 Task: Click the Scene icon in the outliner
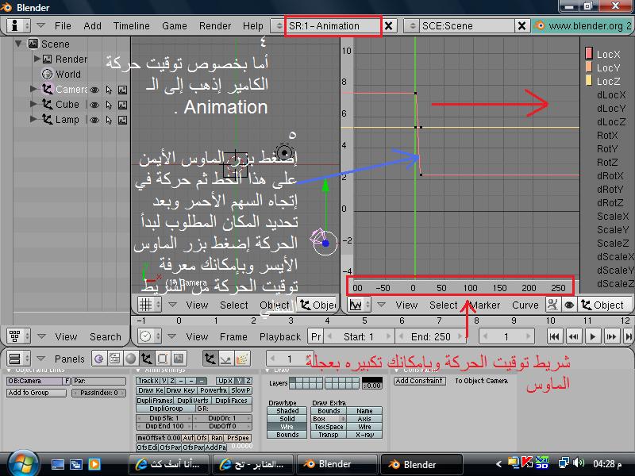[x=33, y=44]
